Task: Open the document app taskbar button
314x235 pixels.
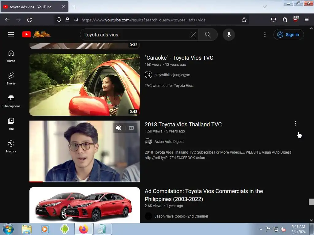Action: pos(102,229)
